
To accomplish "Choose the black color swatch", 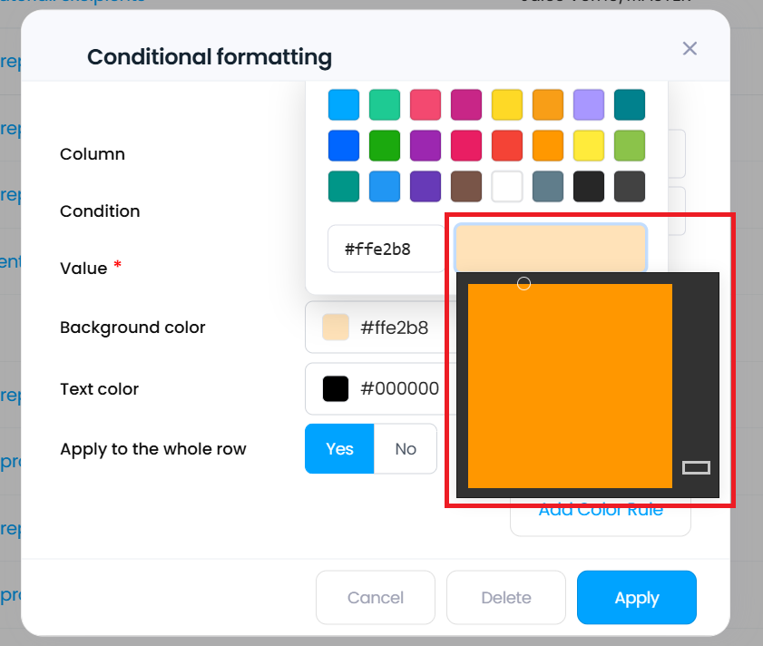I will pyautogui.click(x=589, y=186).
